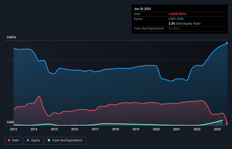Click the blue Equity legend dot
This screenshot has width=232, height=149.
[x=28, y=140]
